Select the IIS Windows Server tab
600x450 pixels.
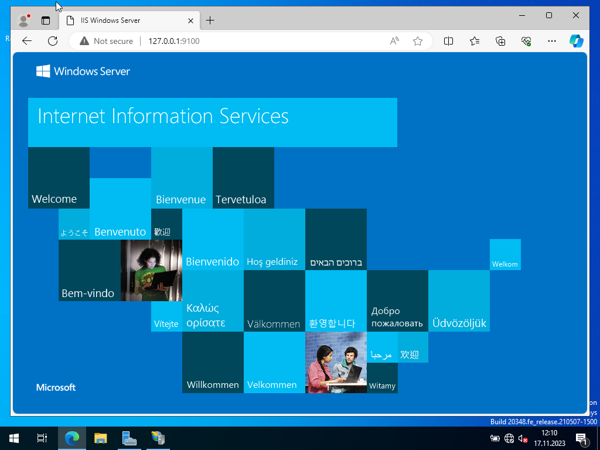129,21
